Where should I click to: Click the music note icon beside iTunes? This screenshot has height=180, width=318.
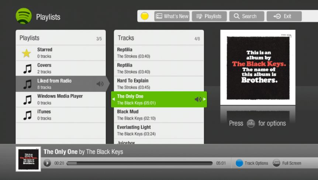pyautogui.click(x=27, y=115)
